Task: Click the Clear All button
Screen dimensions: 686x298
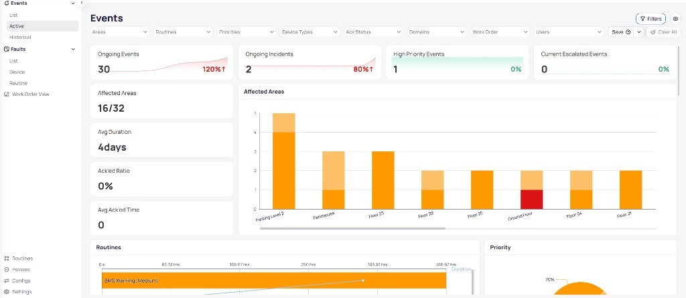Action: [x=663, y=32]
